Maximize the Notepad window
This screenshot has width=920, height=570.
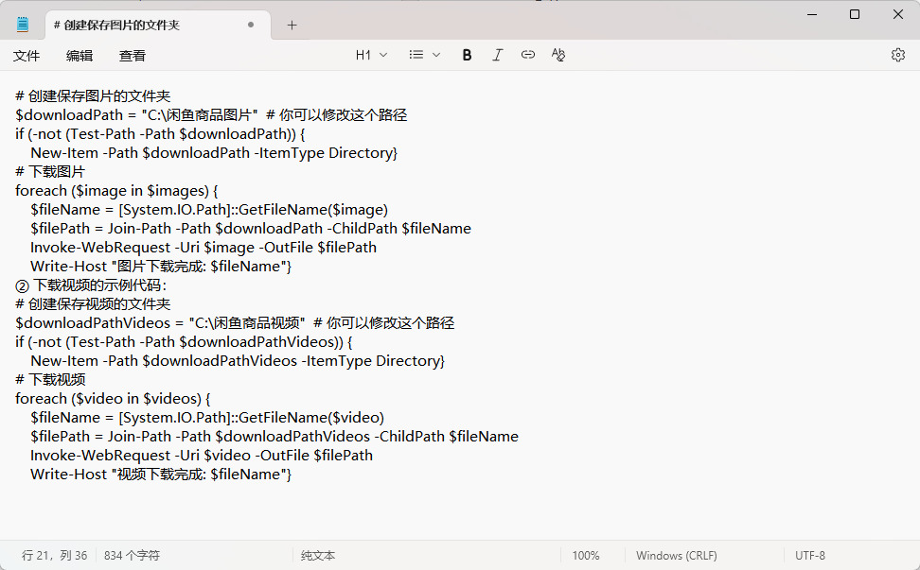point(855,14)
